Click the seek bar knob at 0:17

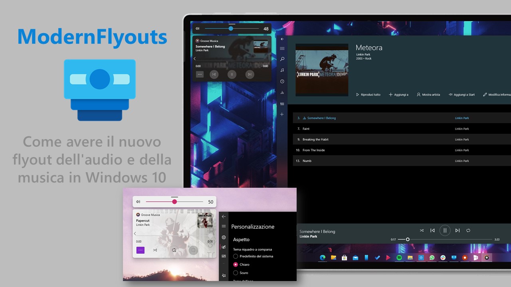click(408, 240)
